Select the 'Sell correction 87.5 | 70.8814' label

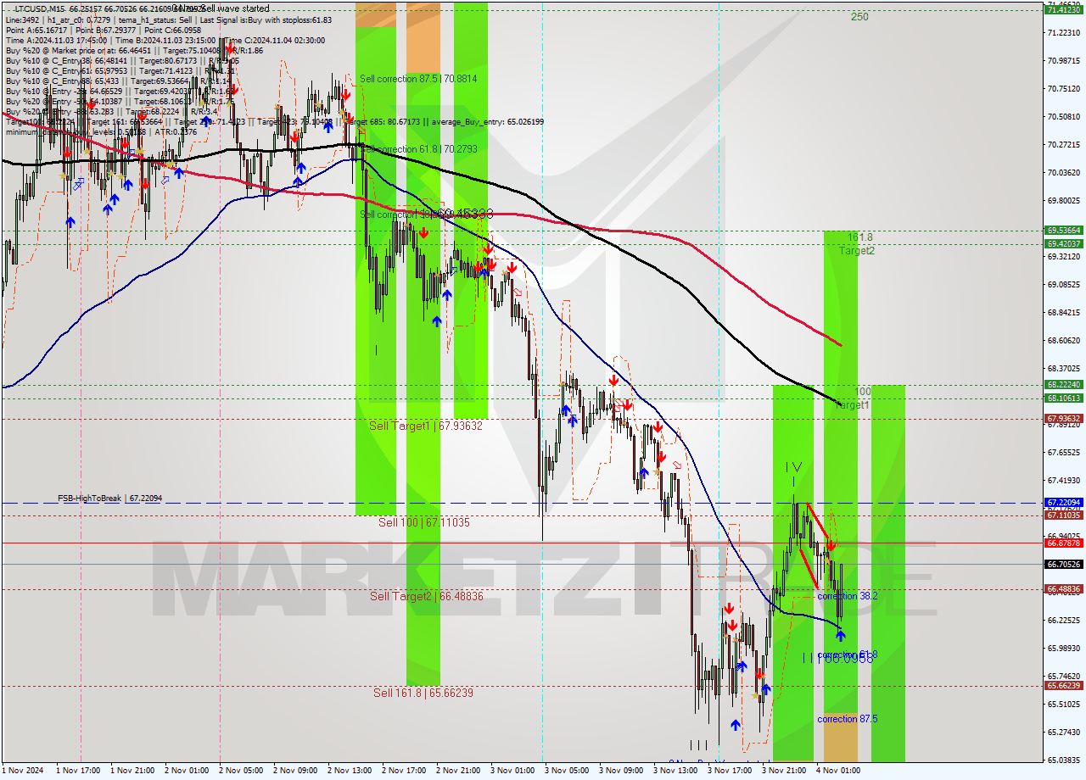point(418,79)
